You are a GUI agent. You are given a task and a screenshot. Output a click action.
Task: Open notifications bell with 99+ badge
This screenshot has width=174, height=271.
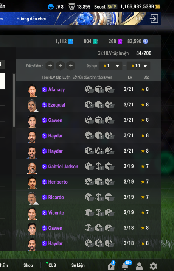125,266
